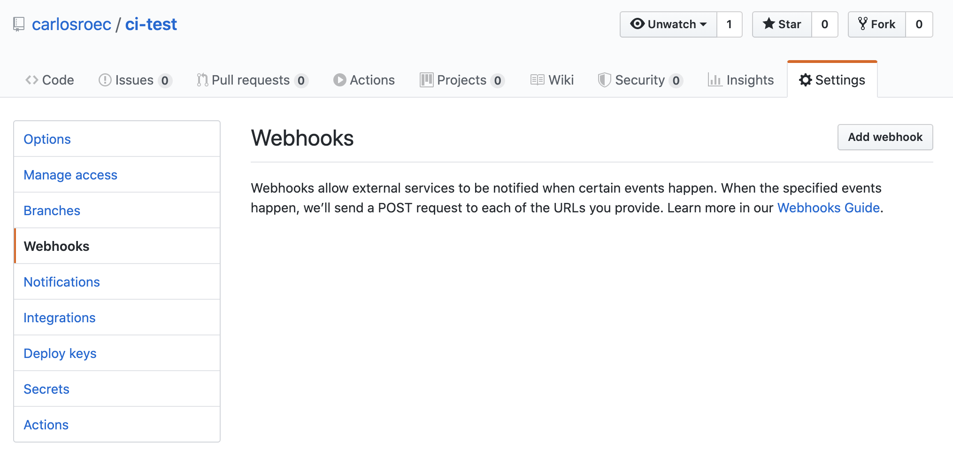Click the Add webhook button
This screenshot has height=451, width=953.
(x=885, y=137)
